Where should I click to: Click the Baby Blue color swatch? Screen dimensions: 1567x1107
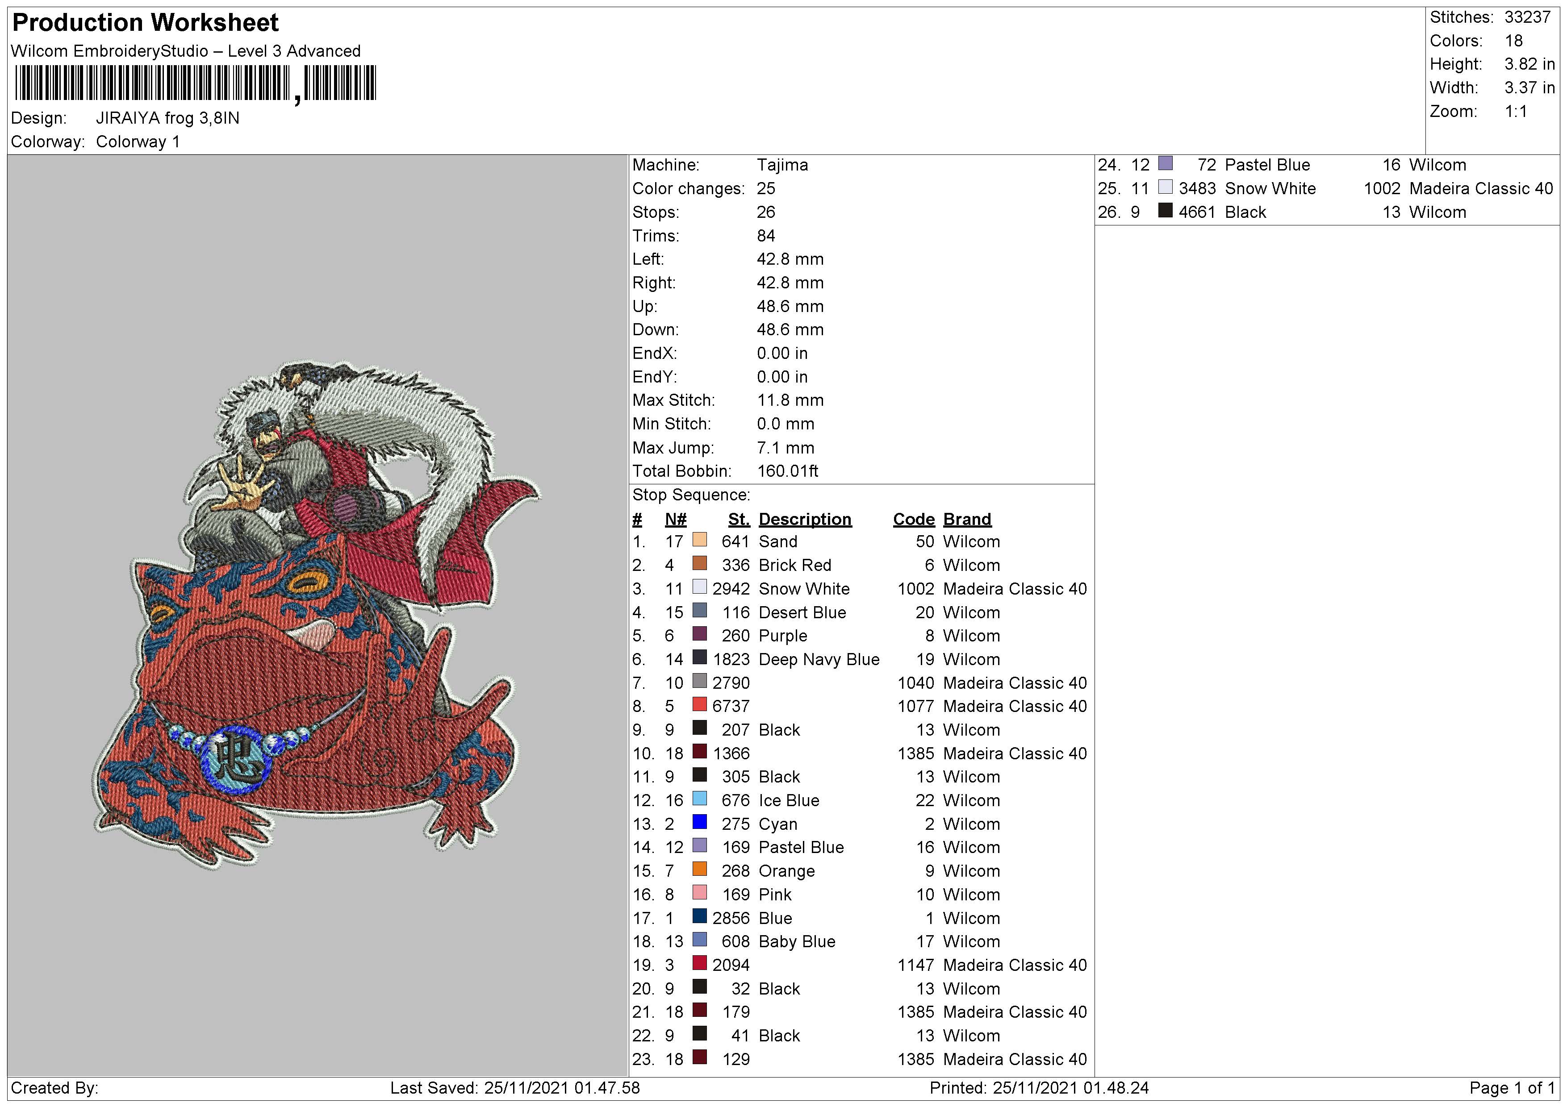click(x=700, y=940)
